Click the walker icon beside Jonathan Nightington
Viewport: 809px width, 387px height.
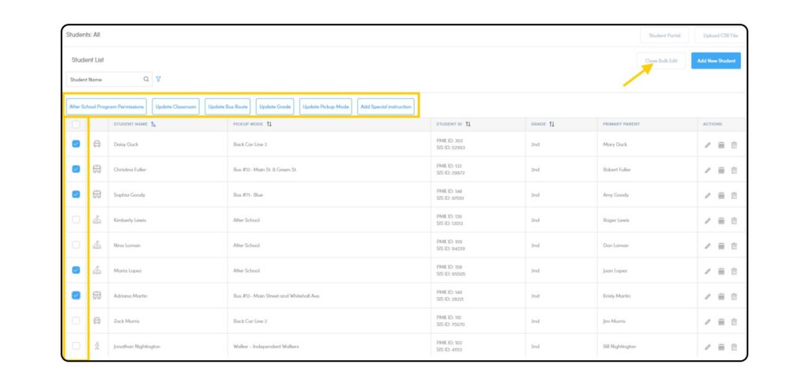(97, 346)
